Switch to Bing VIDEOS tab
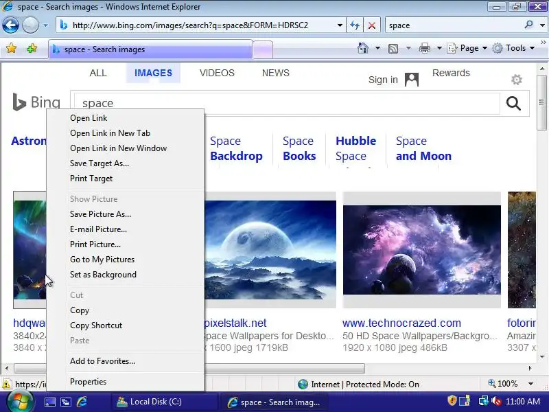 217,73
